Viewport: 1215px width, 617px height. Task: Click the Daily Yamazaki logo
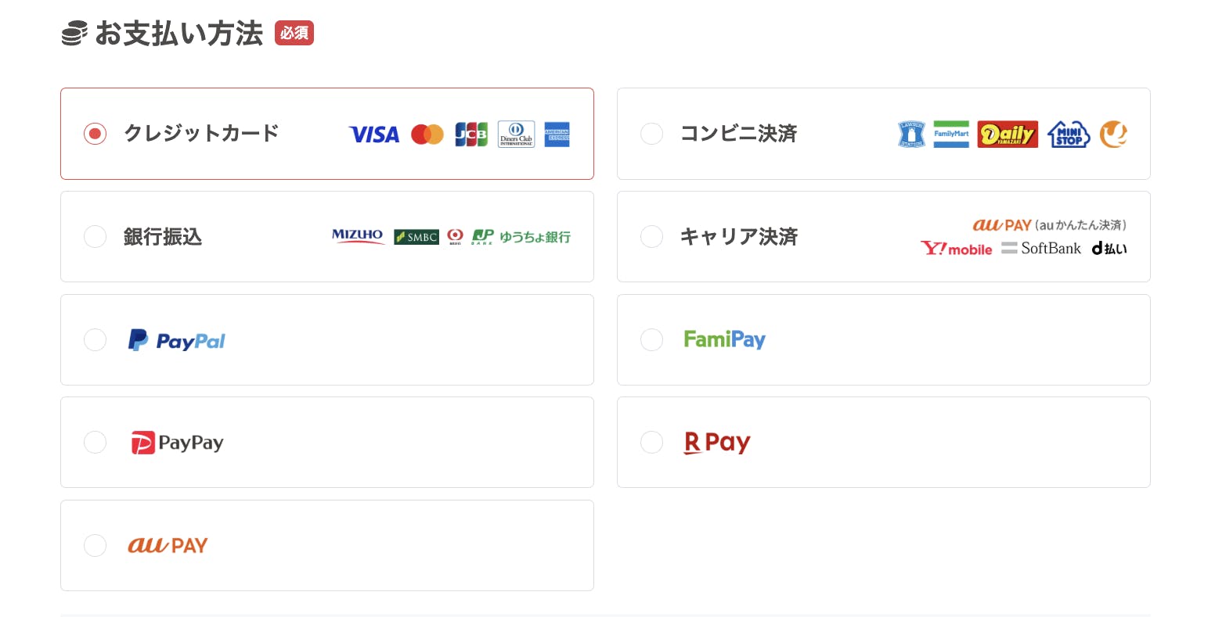point(1008,135)
